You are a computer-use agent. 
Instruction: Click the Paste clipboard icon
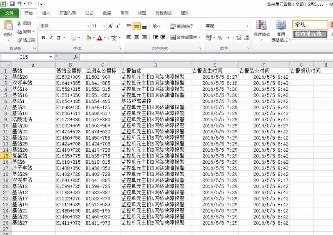8,25
